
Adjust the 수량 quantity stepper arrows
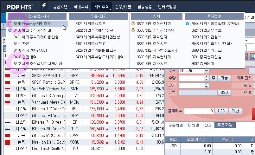[206, 78]
